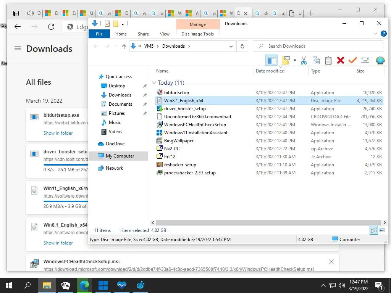391x293 pixels.
Task: Click the driver_booster download progress bar in Edge
Action: [66, 165]
